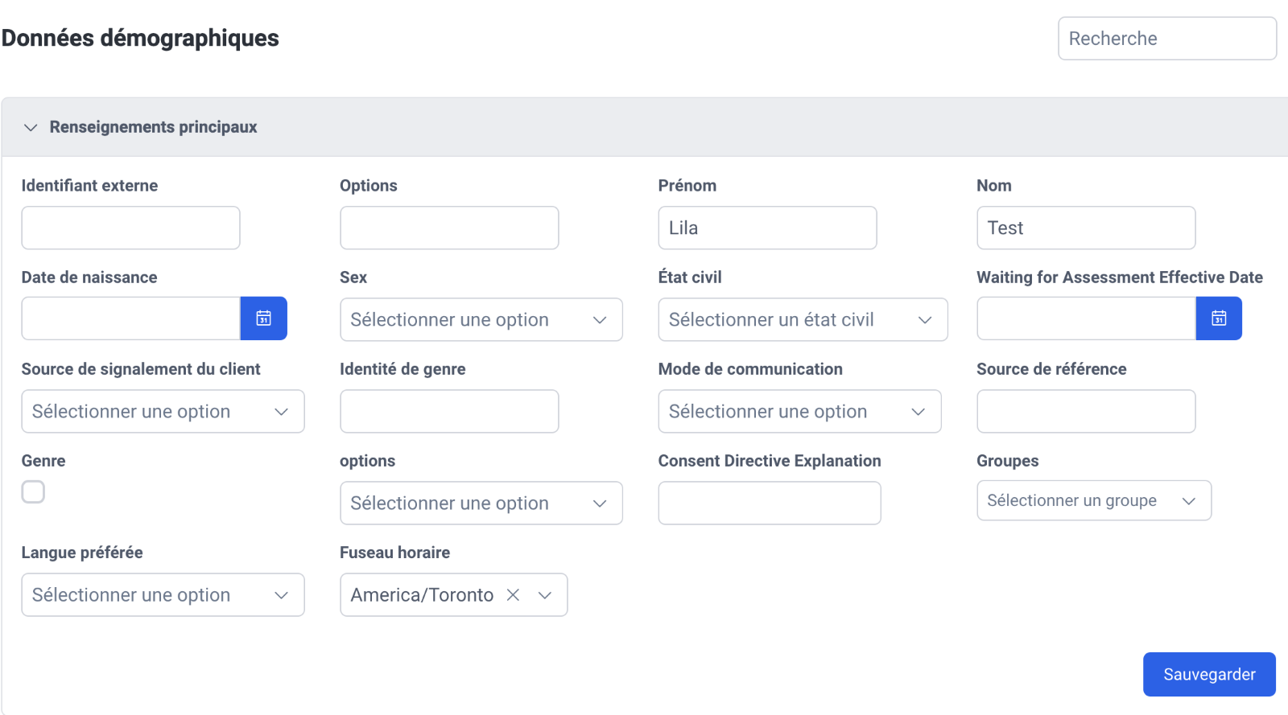Open the Sex dropdown

(x=481, y=319)
